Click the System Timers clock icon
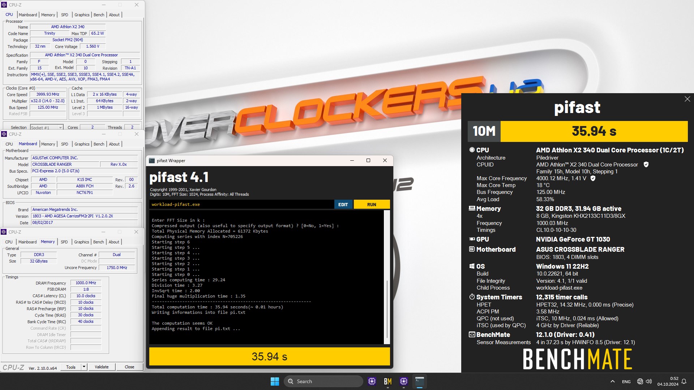Viewport: 694px width, 390px height. click(472, 297)
